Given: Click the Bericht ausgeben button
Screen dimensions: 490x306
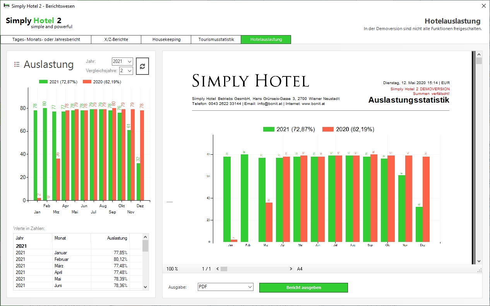Looking at the screenshot, I should 303,287.
